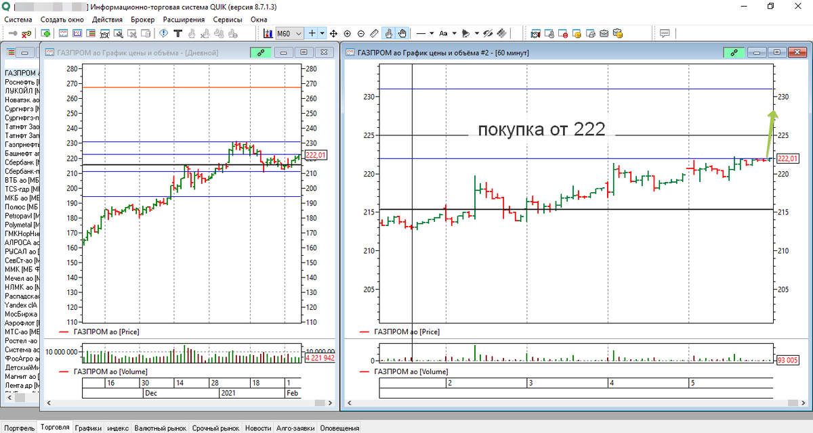Select the bold T text tool
This screenshot has width=813, height=433.
[178, 33]
